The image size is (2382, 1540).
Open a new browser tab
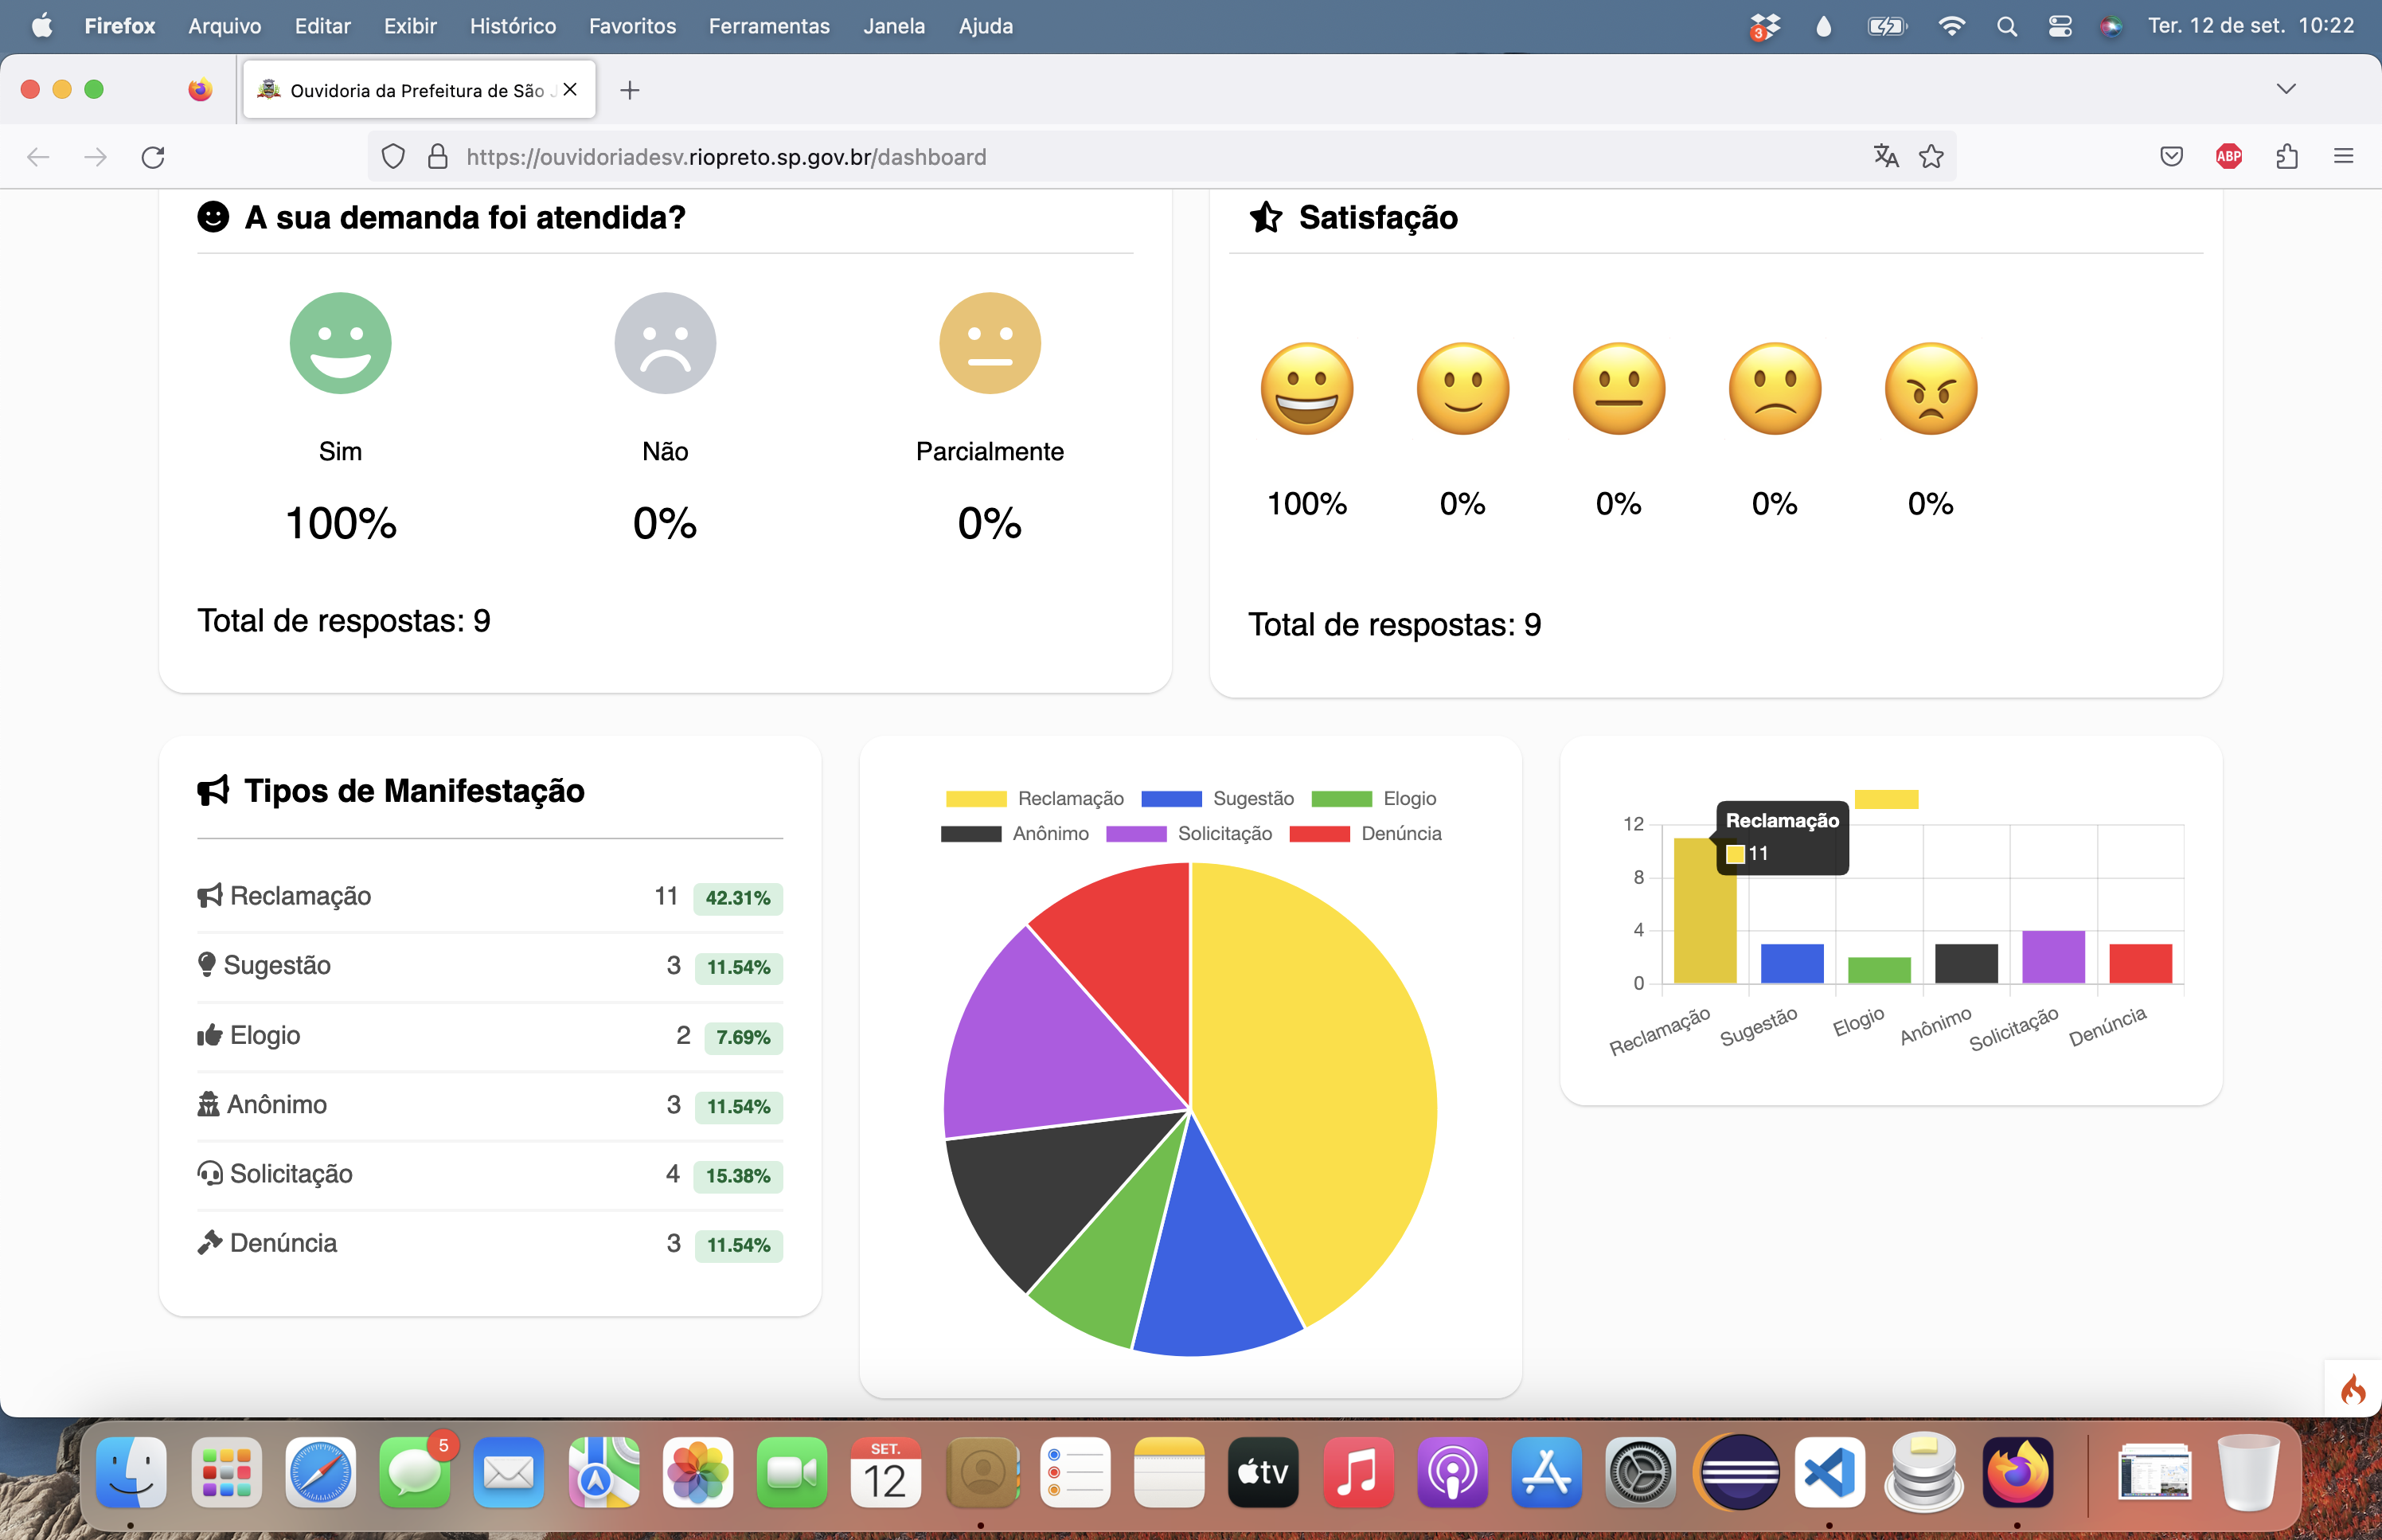tap(630, 90)
